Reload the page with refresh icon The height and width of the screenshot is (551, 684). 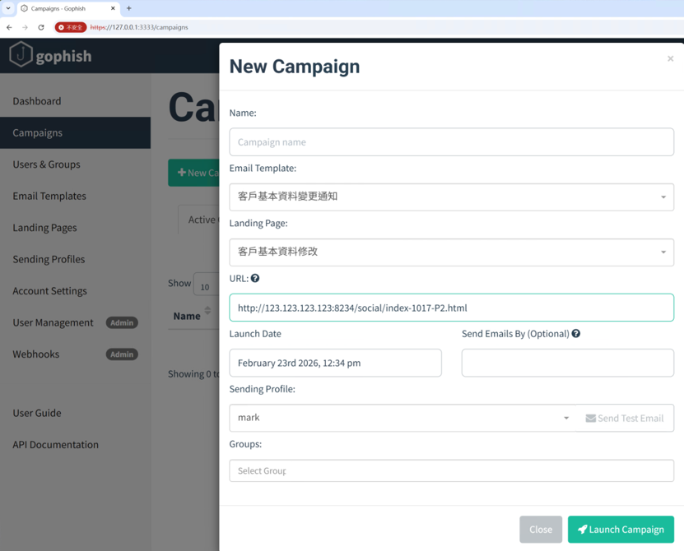[41, 27]
